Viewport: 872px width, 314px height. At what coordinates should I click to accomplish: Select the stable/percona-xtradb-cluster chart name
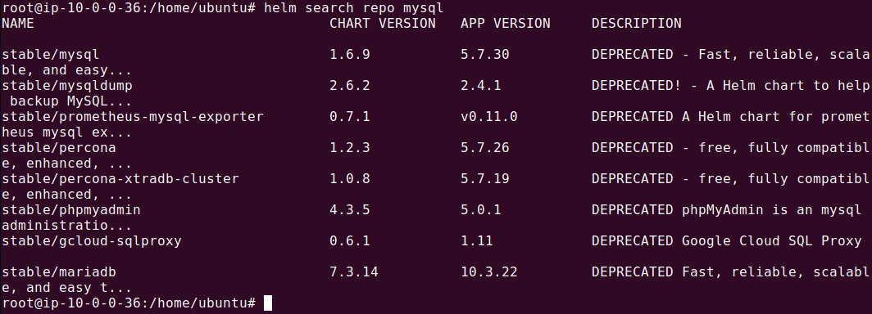(120, 178)
